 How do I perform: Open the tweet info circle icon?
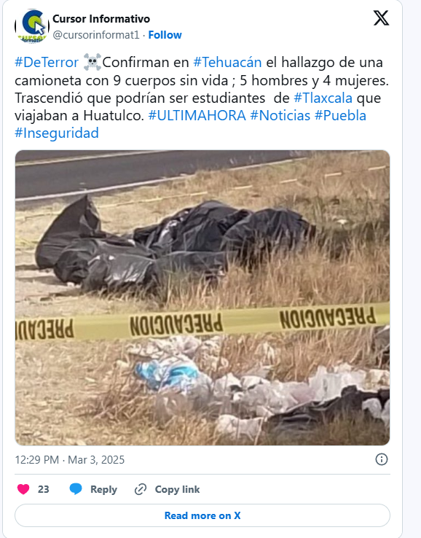coord(382,459)
